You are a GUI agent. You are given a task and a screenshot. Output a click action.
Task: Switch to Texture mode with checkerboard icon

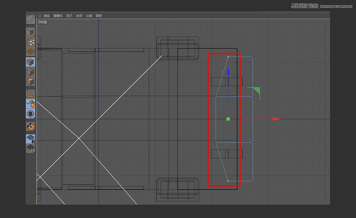pyautogui.click(x=30, y=41)
